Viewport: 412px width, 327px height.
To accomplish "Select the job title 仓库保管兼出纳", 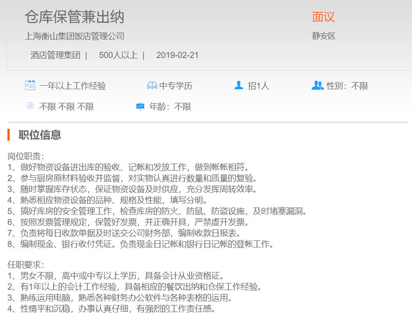I will [x=74, y=17].
